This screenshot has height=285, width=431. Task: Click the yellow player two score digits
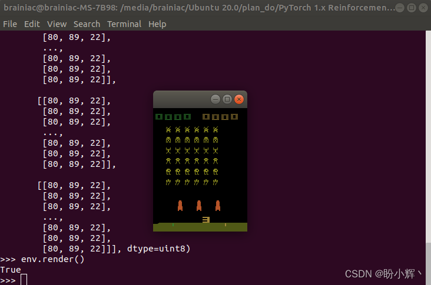coord(220,117)
